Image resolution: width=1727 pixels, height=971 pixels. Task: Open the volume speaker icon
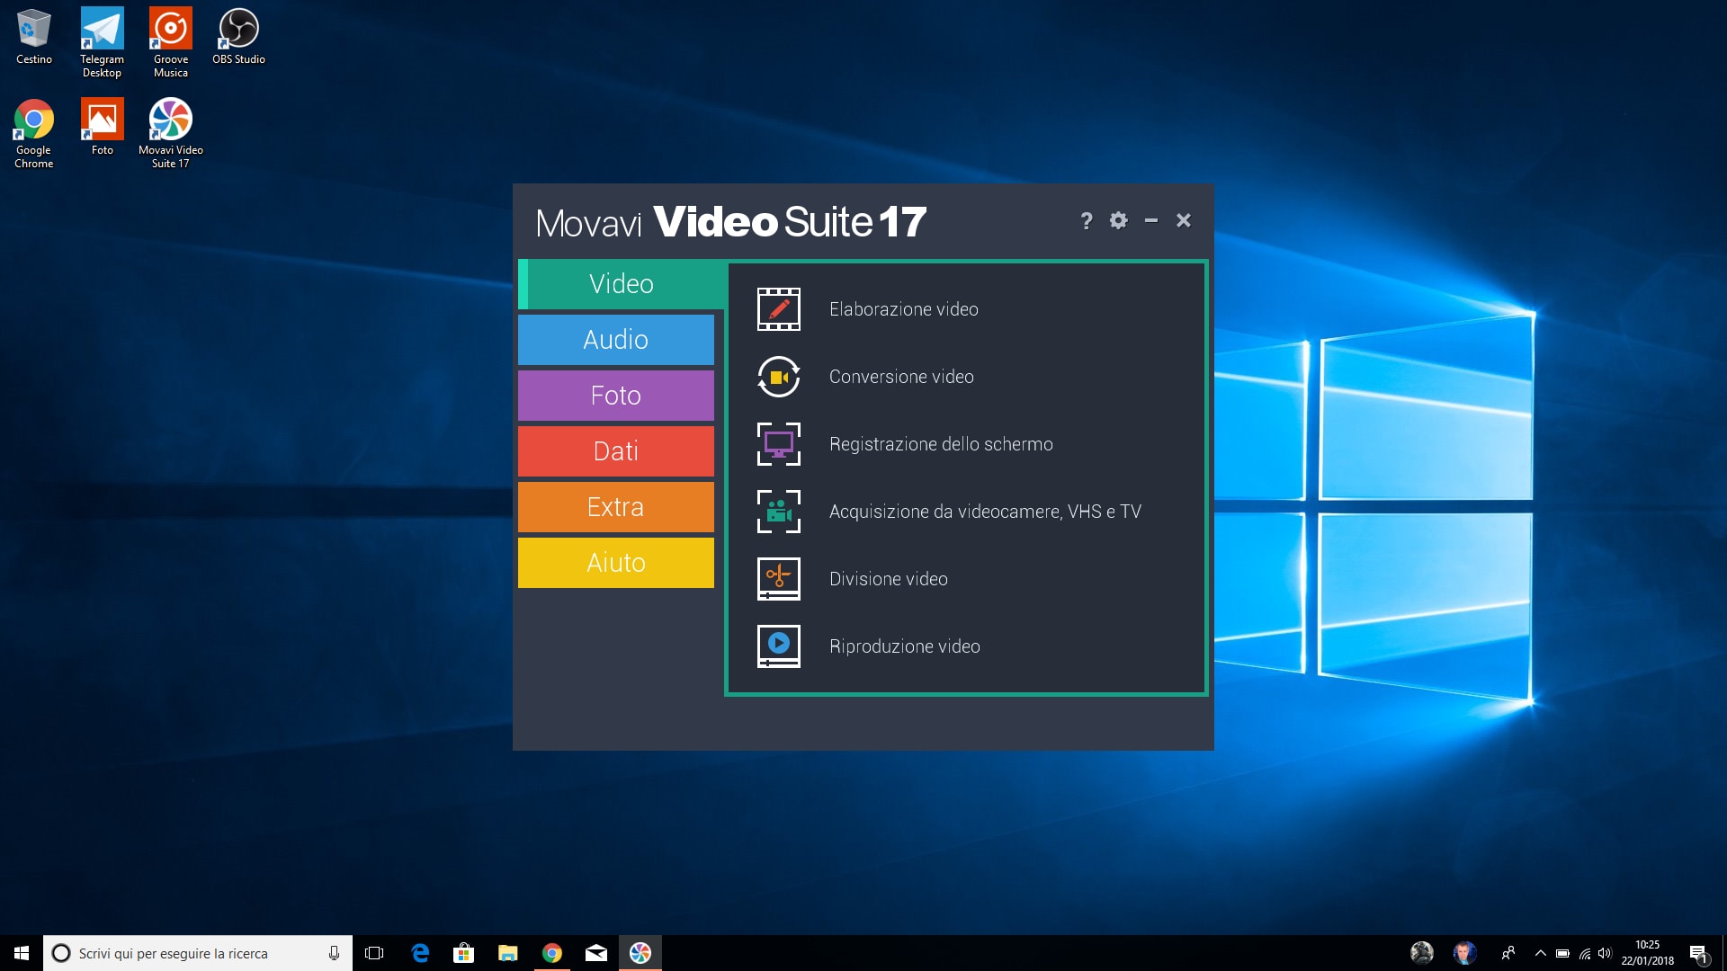tap(1606, 953)
